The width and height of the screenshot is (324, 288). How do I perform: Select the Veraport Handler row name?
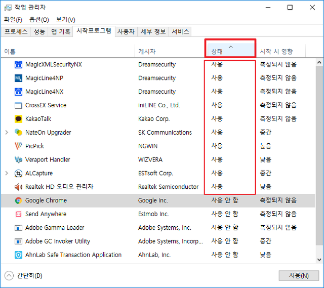pos(48,160)
